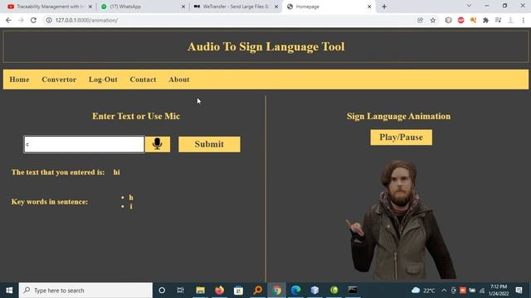The width and height of the screenshot is (531, 298).
Task: Click the site information icon in address bar
Action: 49,20
